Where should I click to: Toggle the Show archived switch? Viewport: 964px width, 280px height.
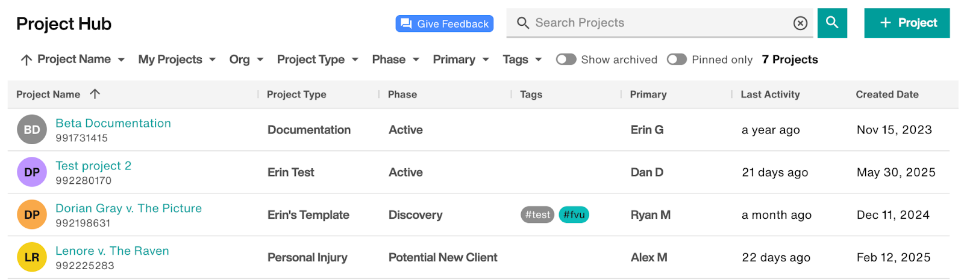click(x=566, y=59)
